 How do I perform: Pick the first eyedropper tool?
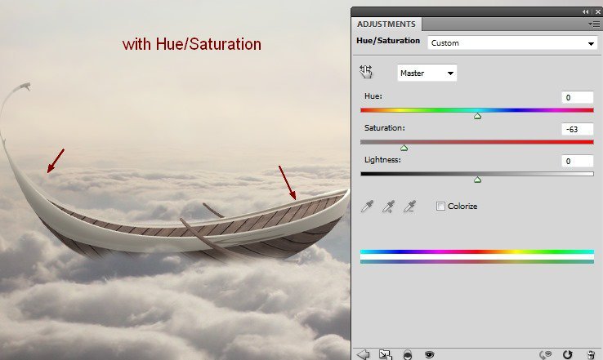[368, 207]
